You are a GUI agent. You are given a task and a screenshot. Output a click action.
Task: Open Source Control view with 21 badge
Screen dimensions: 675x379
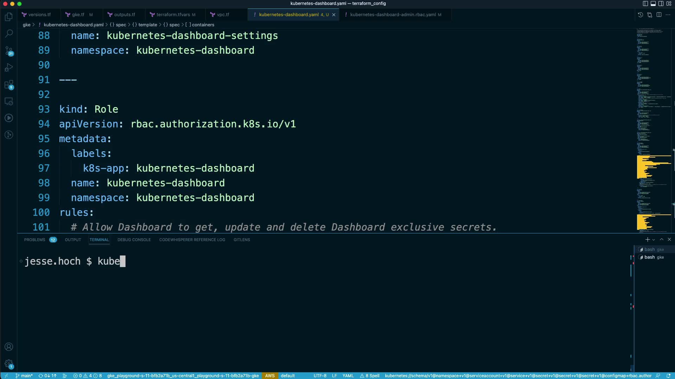coord(9,51)
